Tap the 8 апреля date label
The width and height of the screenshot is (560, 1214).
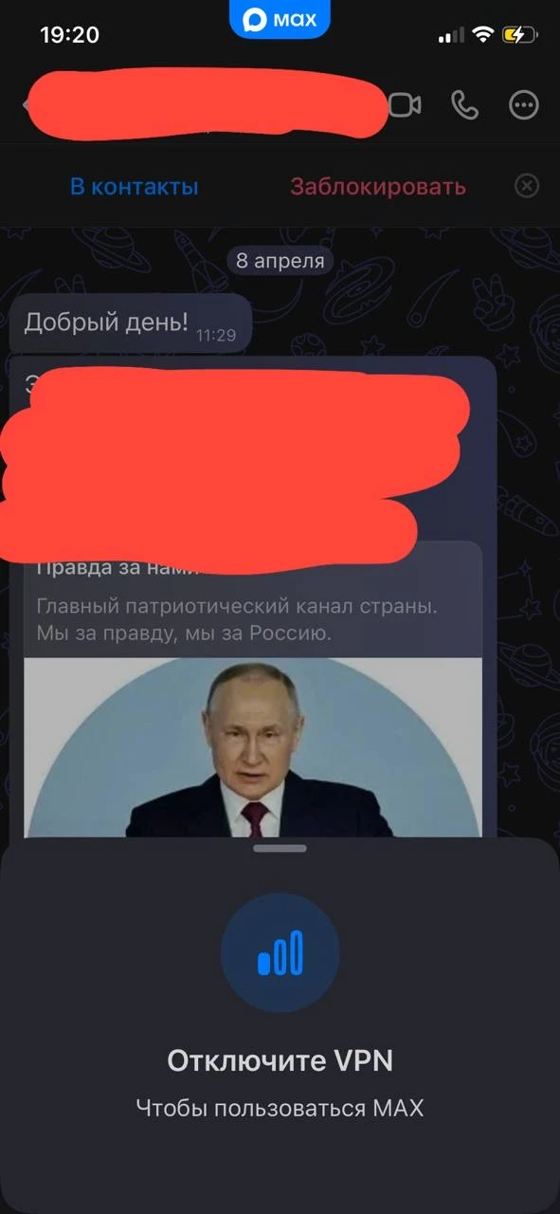tap(280, 261)
